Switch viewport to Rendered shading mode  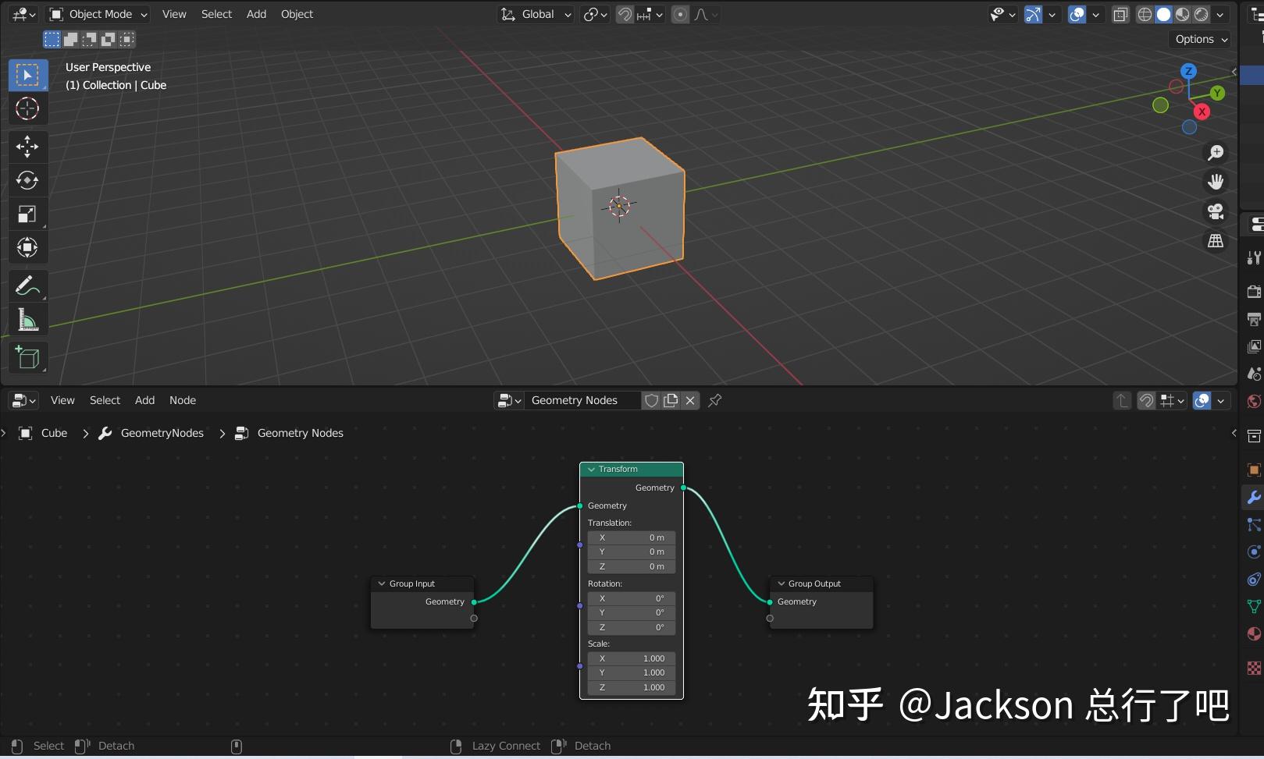pos(1202,14)
